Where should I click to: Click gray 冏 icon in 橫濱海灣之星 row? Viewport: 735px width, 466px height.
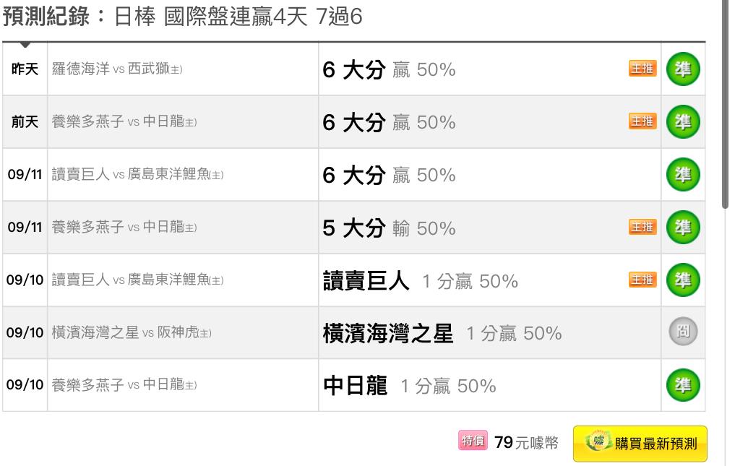pyautogui.click(x=683, y=332)
